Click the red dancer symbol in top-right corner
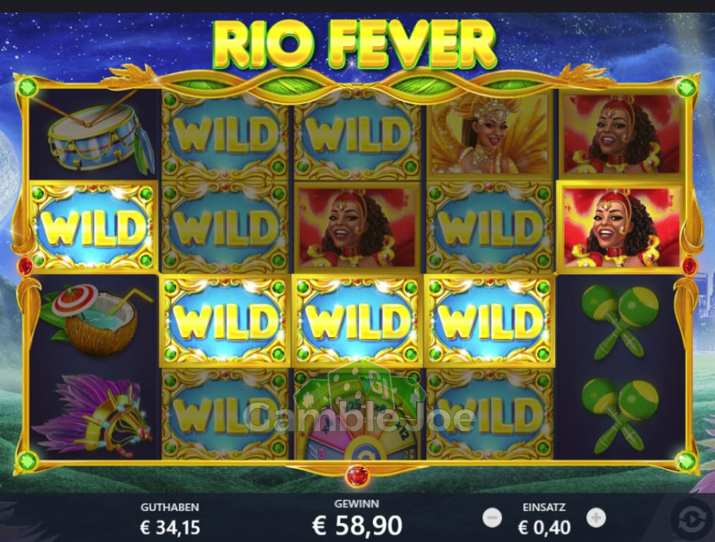 (621, 134)
